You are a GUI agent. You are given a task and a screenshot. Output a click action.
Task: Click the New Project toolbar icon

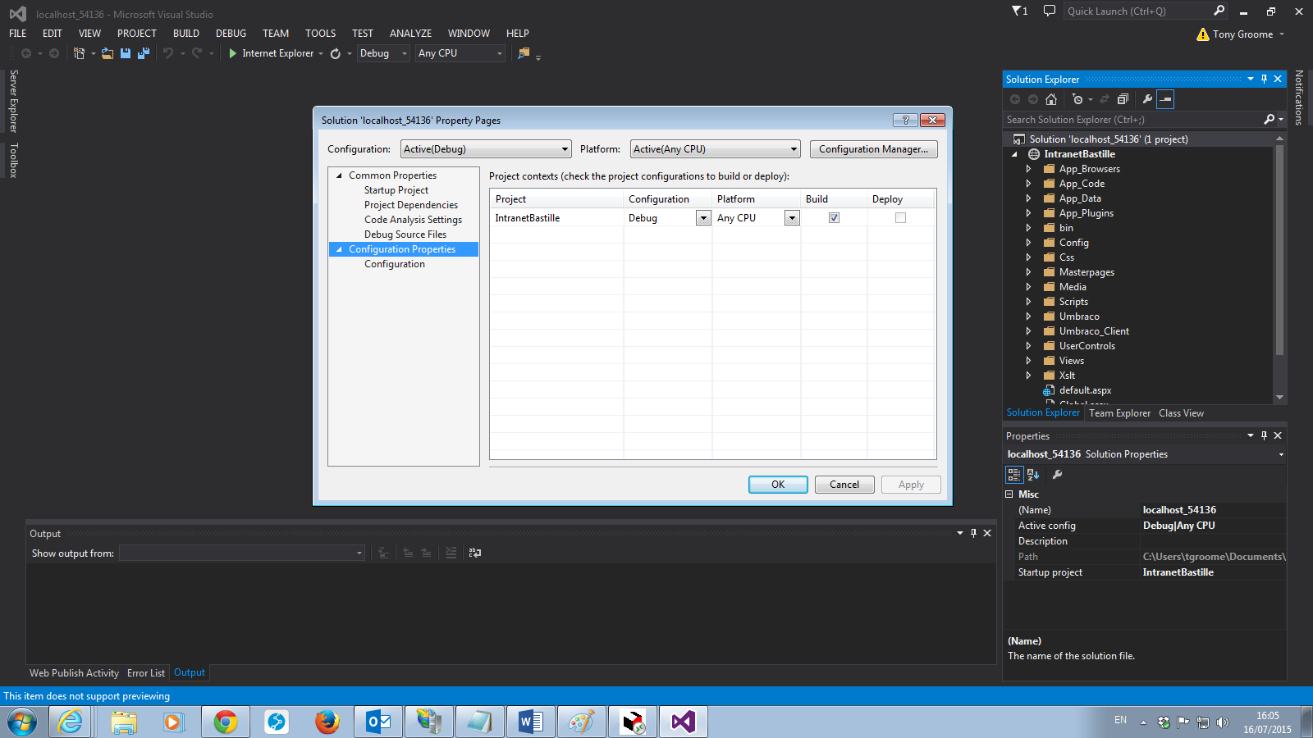coord(79,53)
